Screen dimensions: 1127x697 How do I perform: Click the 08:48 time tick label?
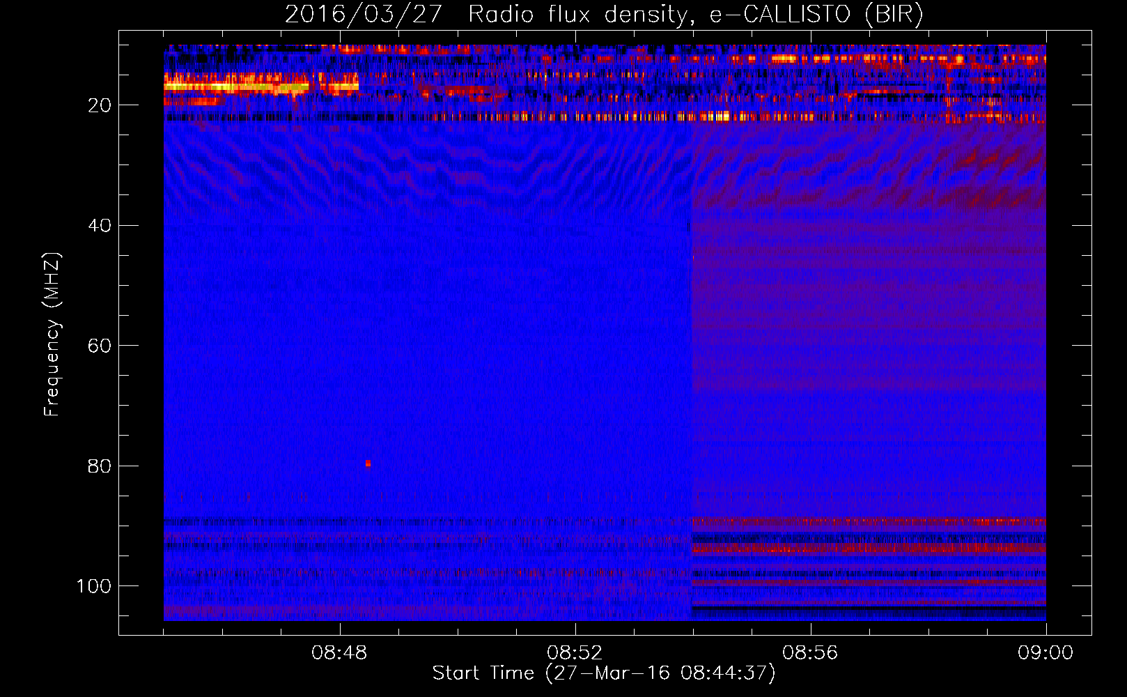[340, 653]
